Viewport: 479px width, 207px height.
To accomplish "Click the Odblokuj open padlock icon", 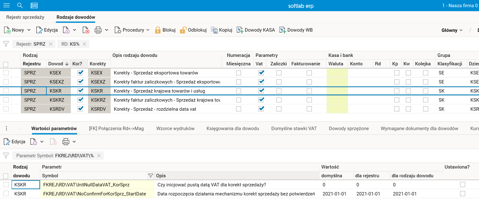I will [183, 30].
